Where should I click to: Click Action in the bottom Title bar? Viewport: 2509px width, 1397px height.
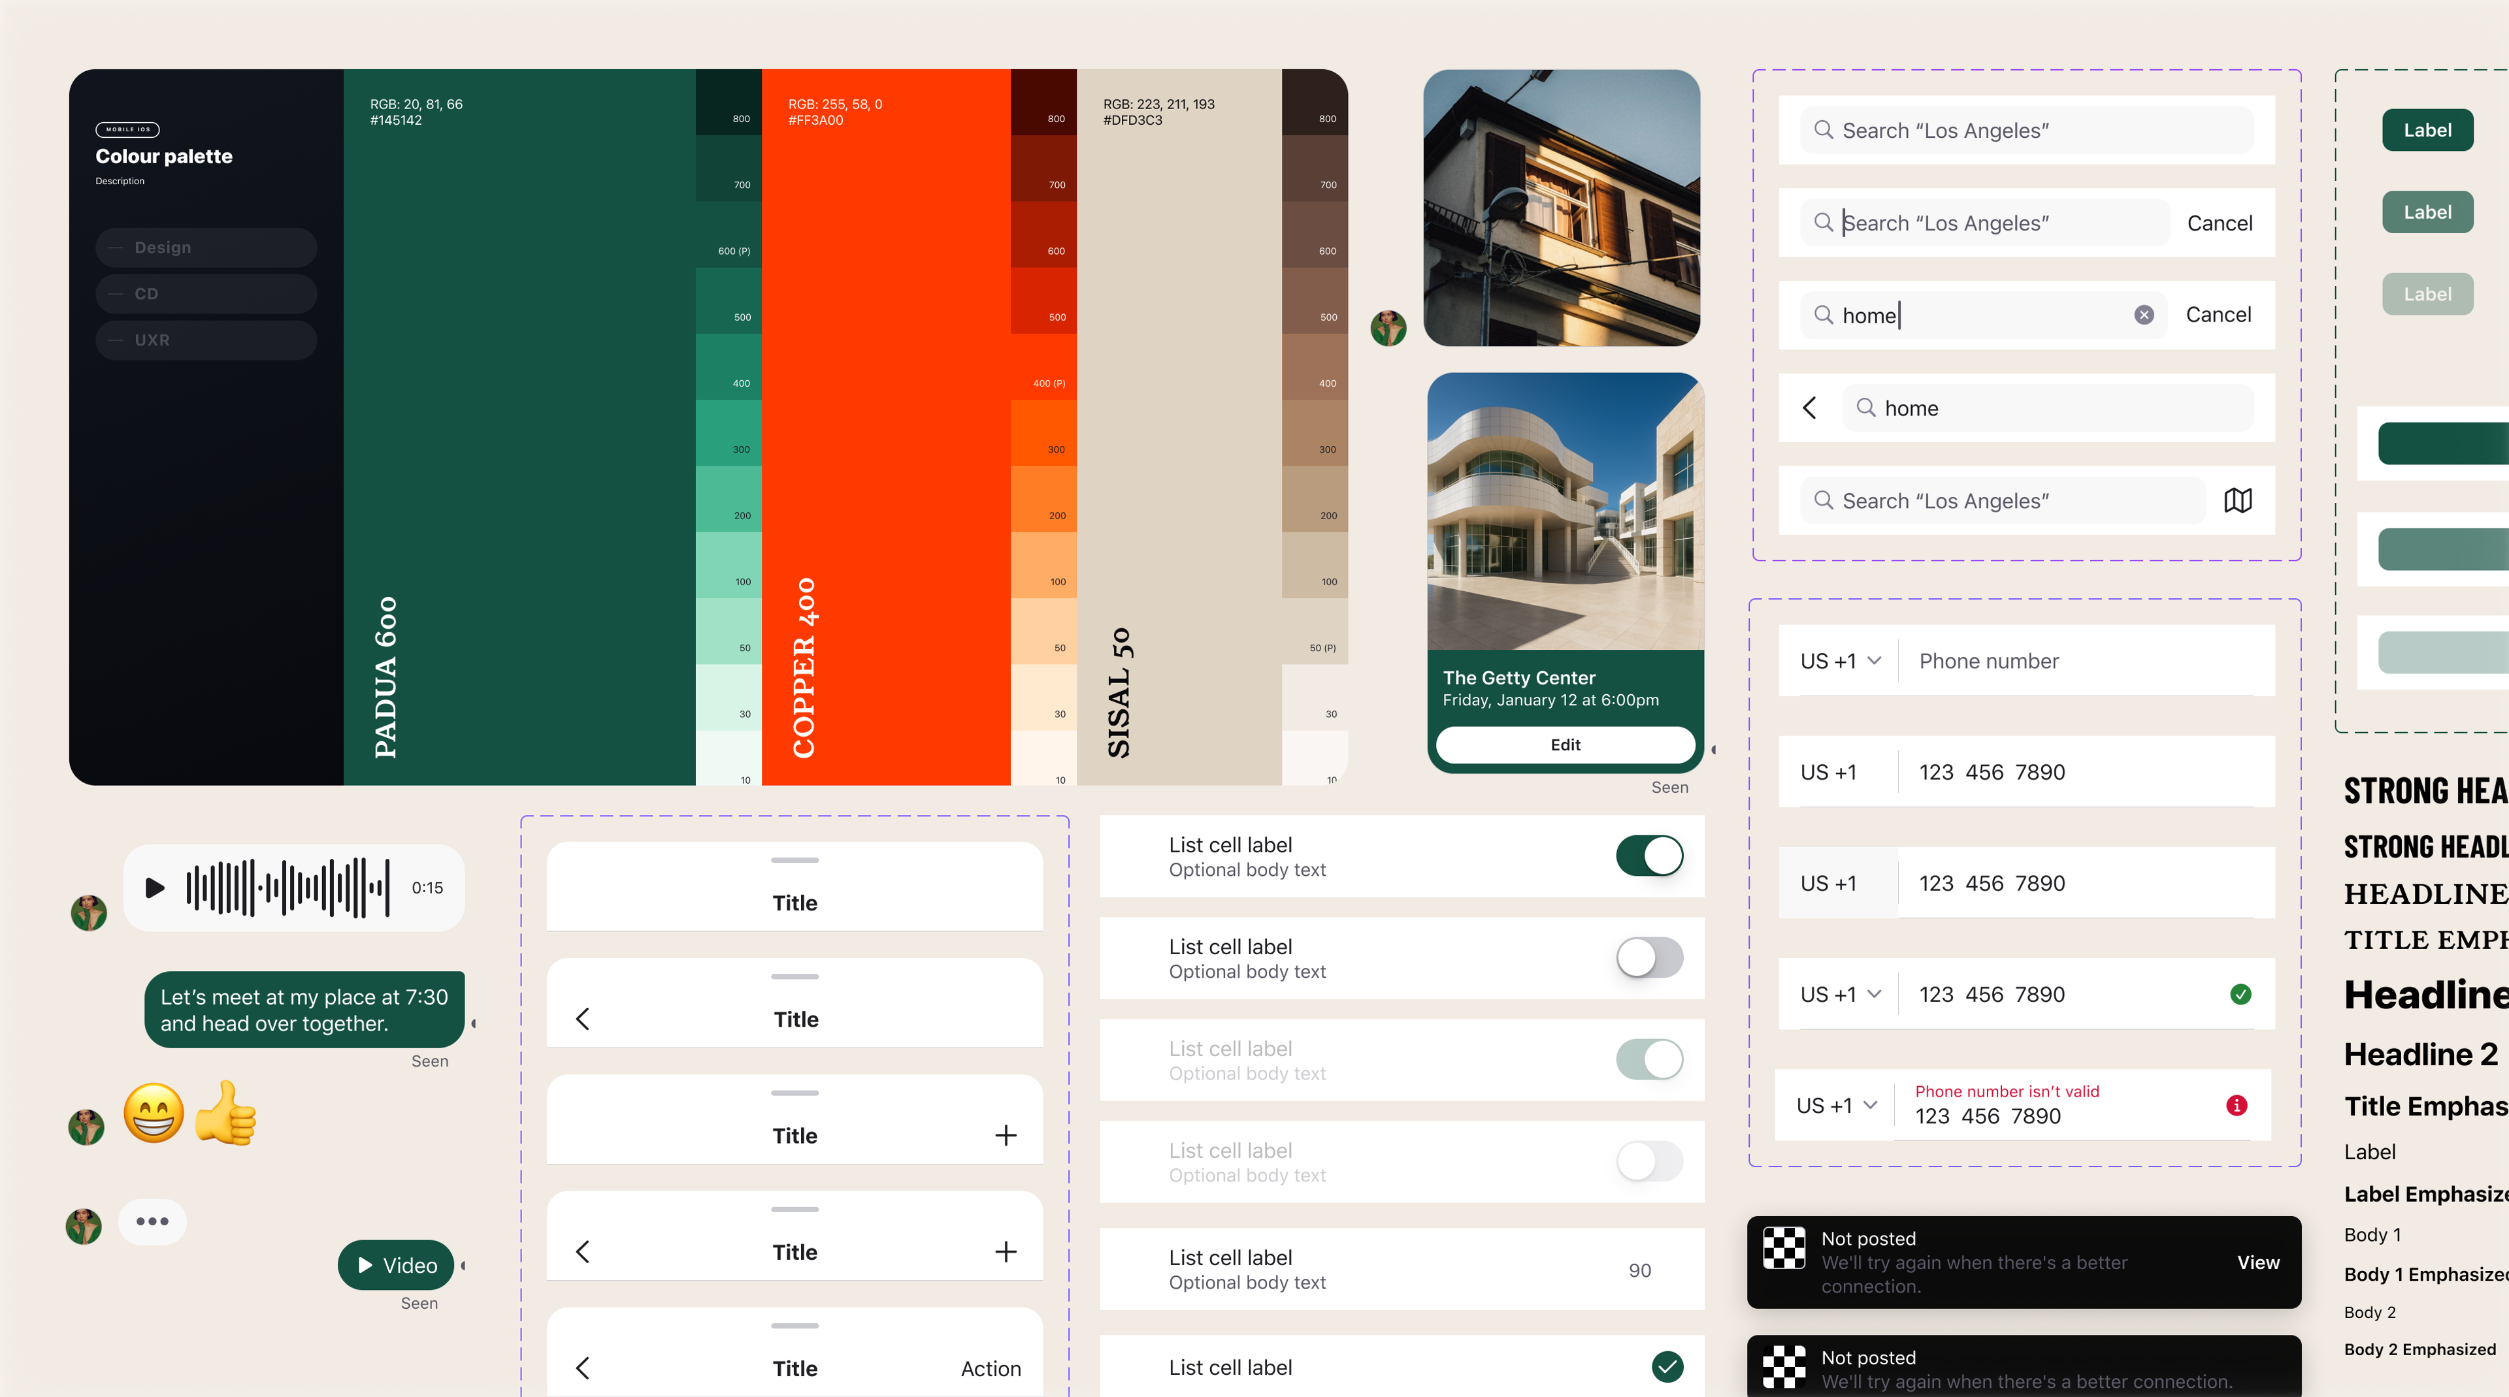(991, 1368)
